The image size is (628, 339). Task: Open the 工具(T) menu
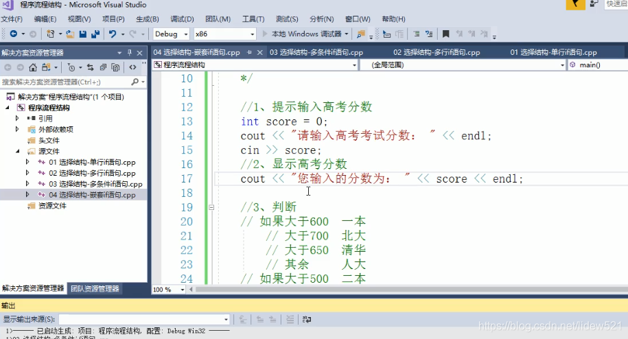[253, 19]
